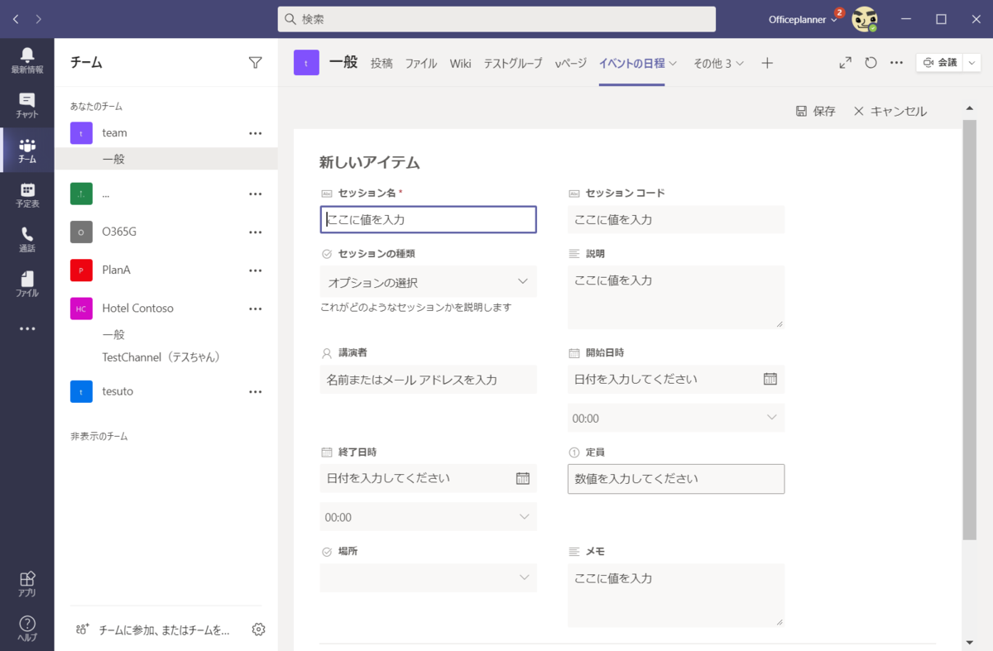The width and height of the screenshot is (993, 651).
Task: Click the 検索 search box
Action: 496,19
